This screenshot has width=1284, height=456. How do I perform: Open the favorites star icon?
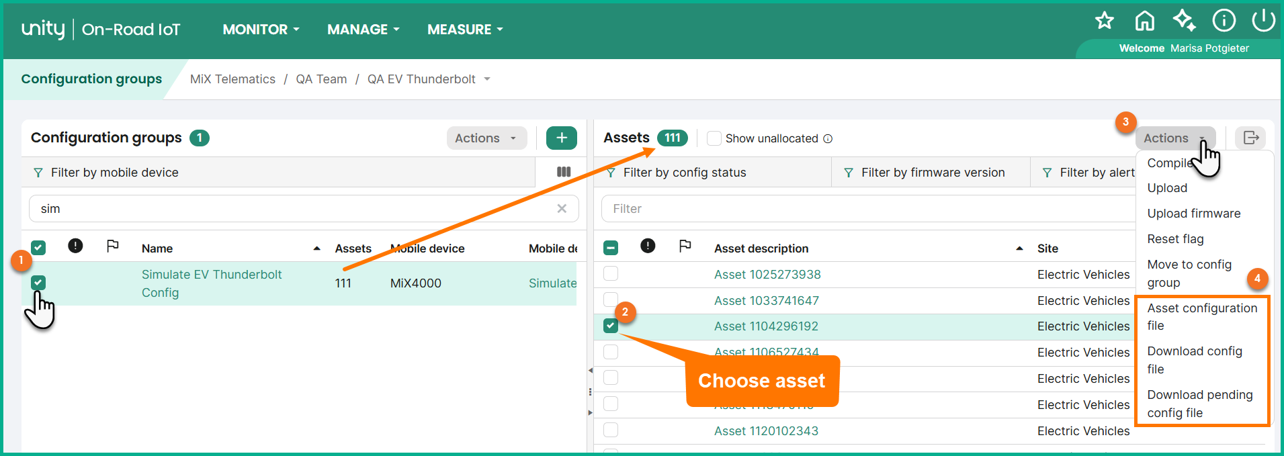click(x=1104, y=21)
